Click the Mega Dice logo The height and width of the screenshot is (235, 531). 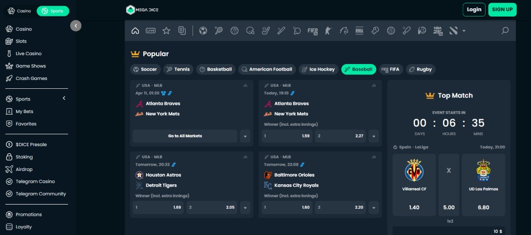(142, 10)
